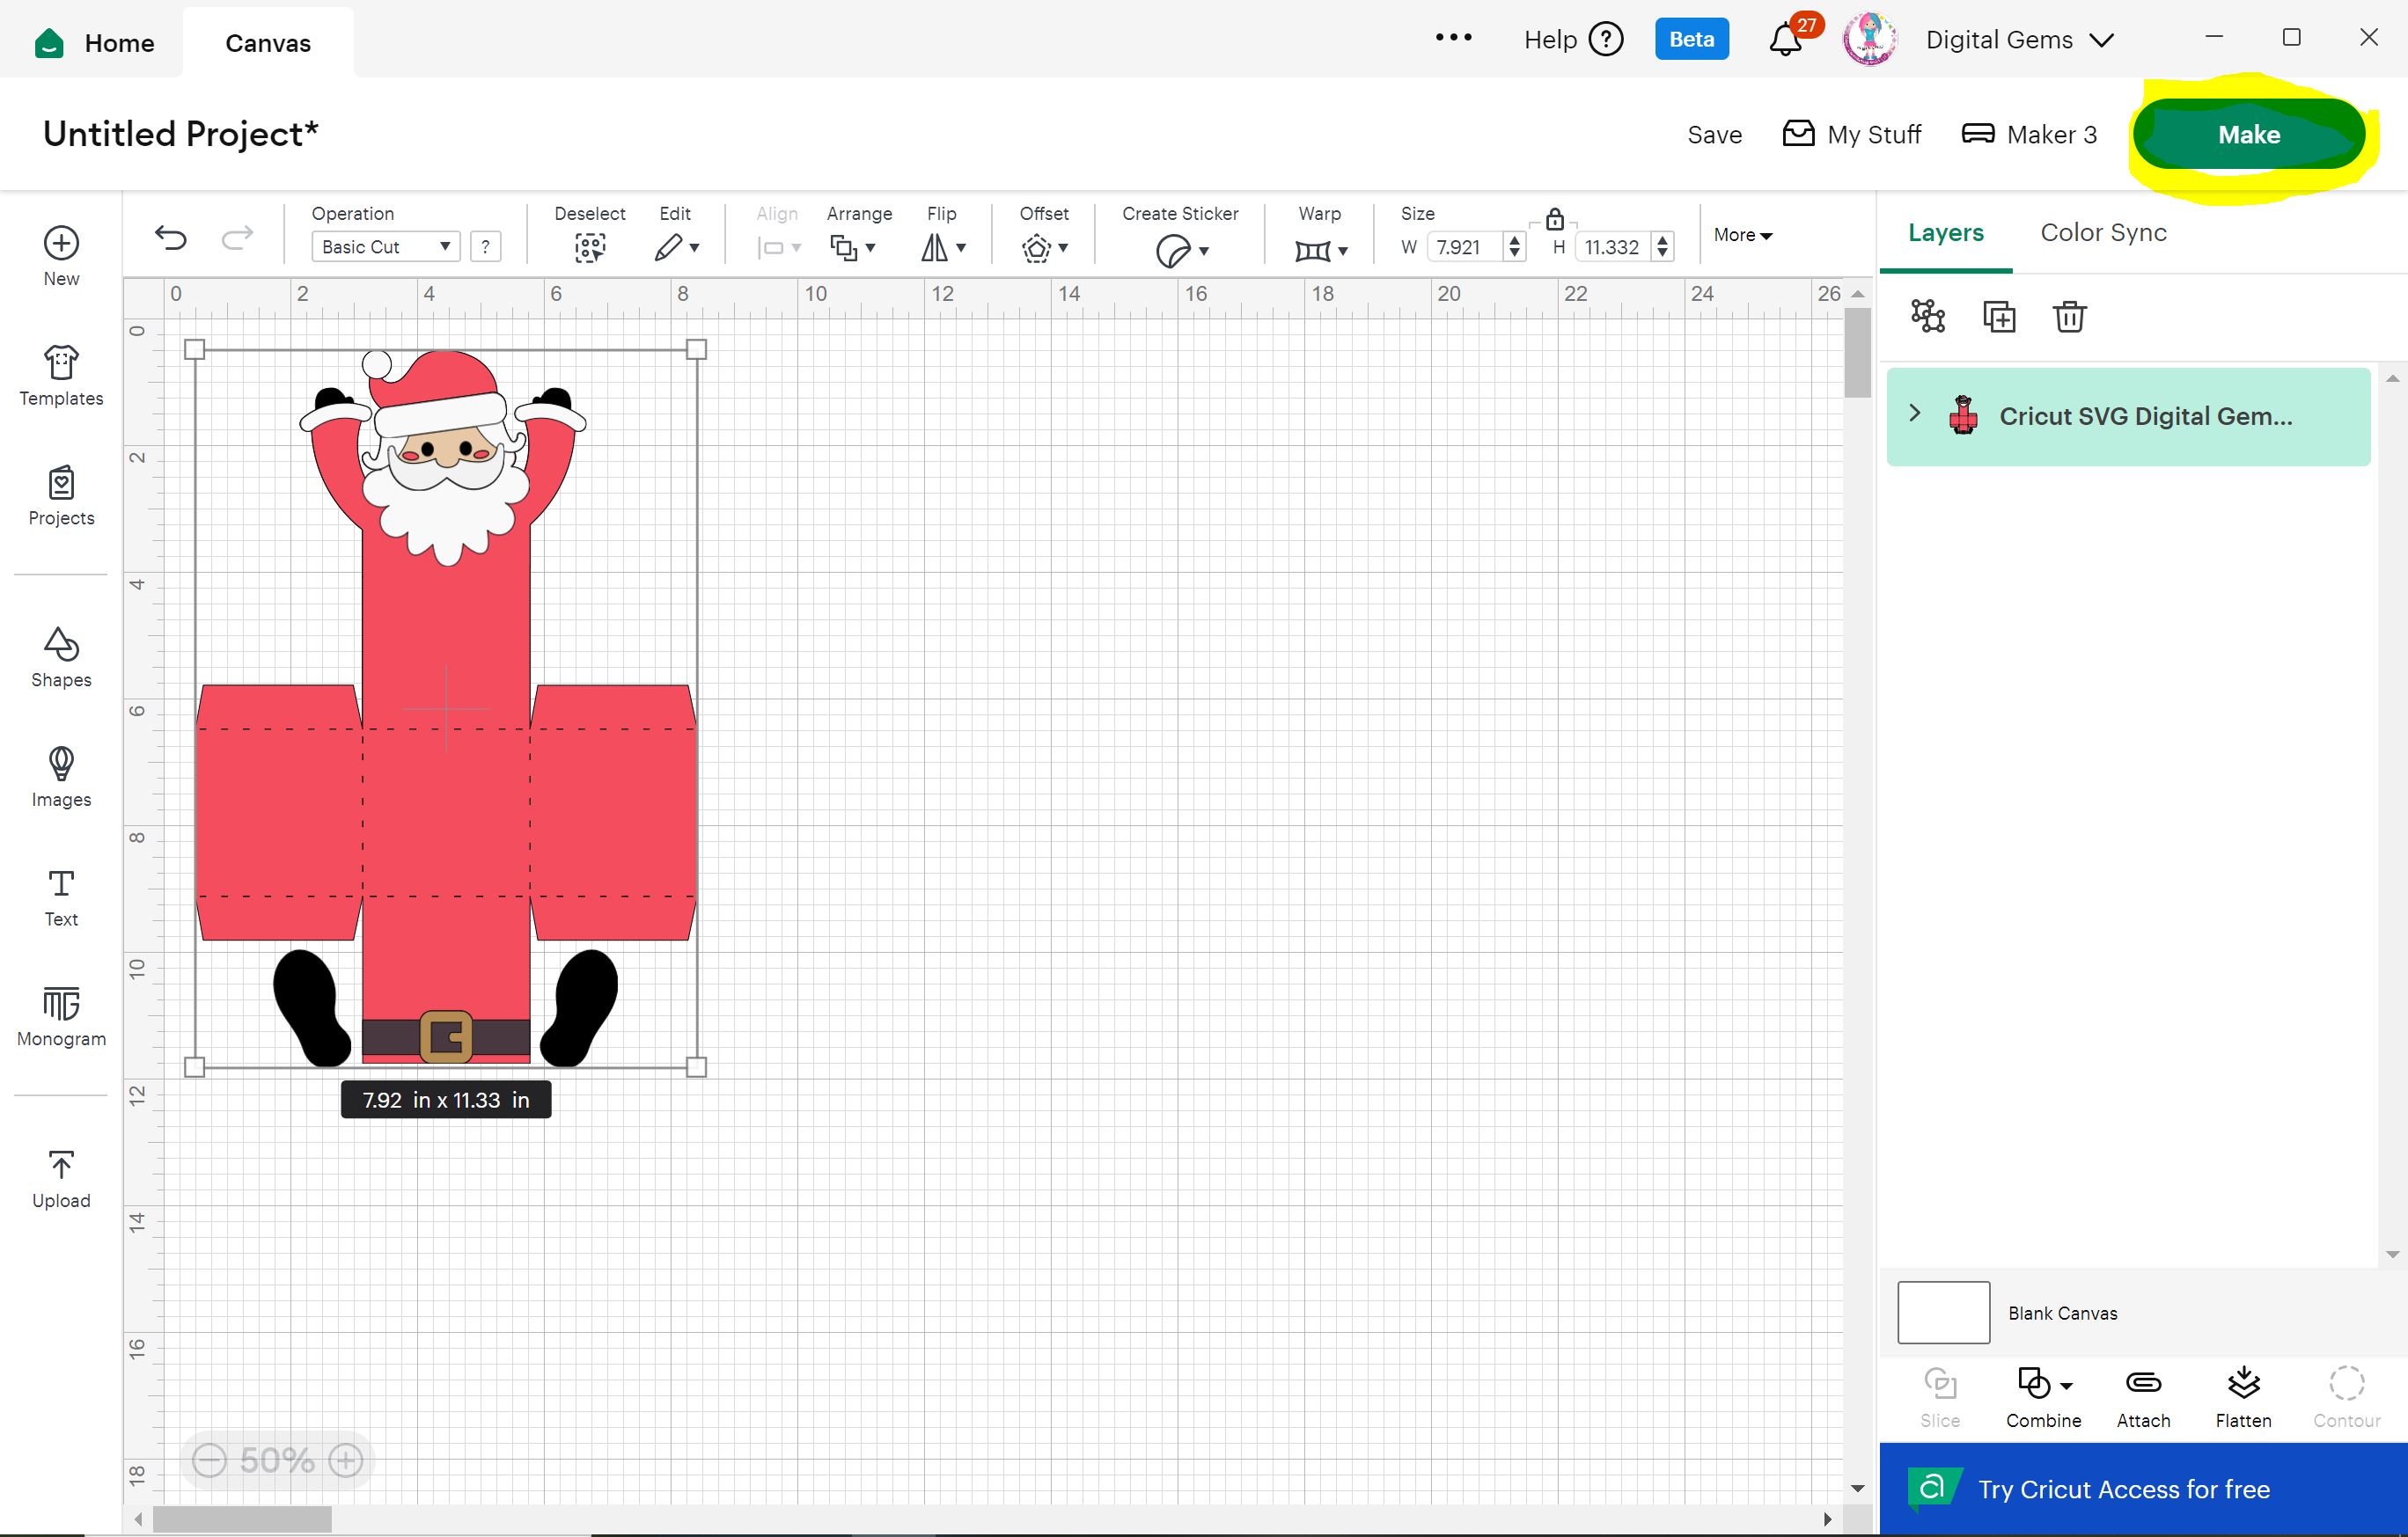Image resolution: width=2408 pixels, height=1537 pixels.
Task: Open the More toolbar dropdown
Action: coord(1742,235)
